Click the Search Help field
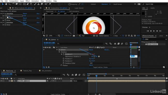Screen dimensions: 168x95 point(155,4)
